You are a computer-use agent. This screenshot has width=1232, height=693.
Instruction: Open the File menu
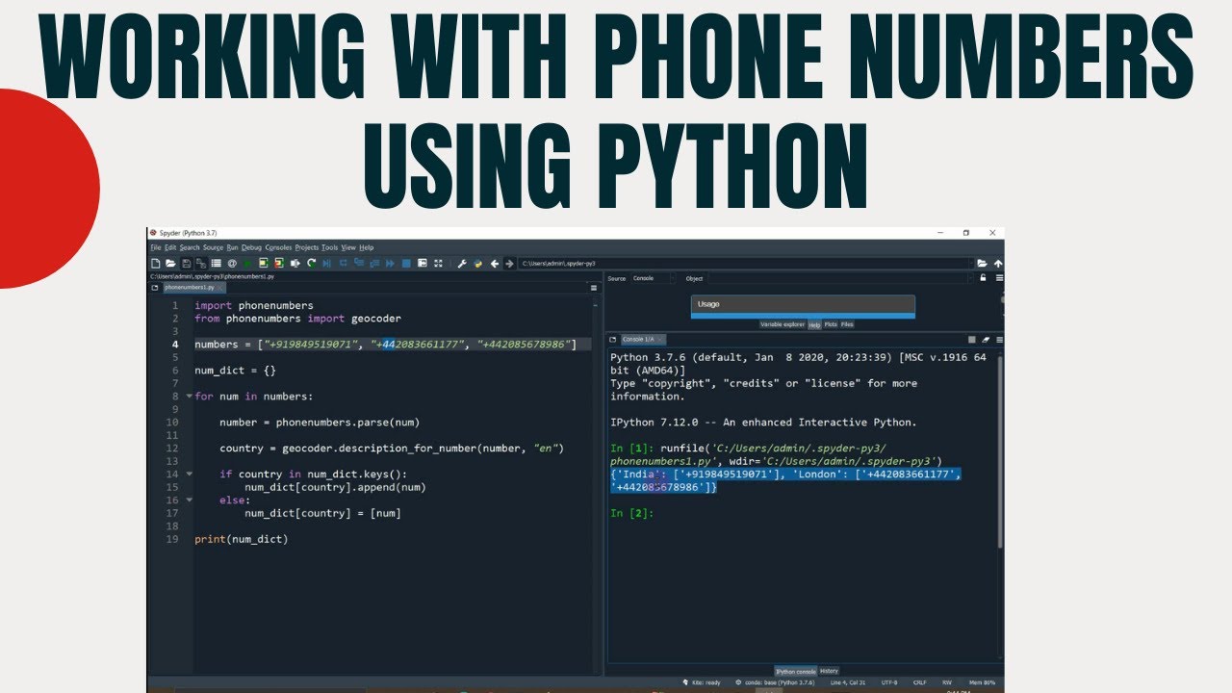click(x=155, y=247)
